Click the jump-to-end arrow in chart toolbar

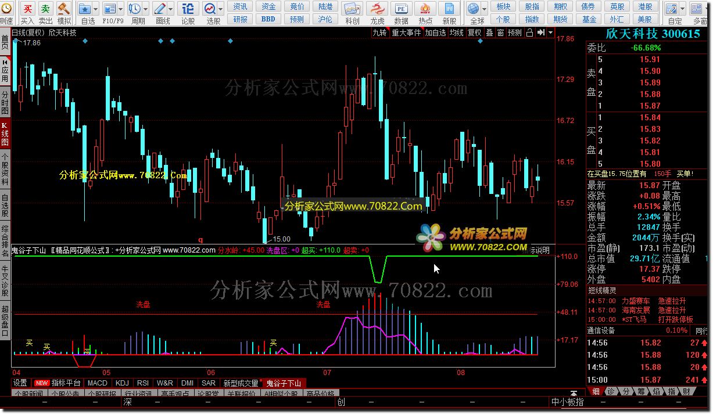(x=540, y=33)
